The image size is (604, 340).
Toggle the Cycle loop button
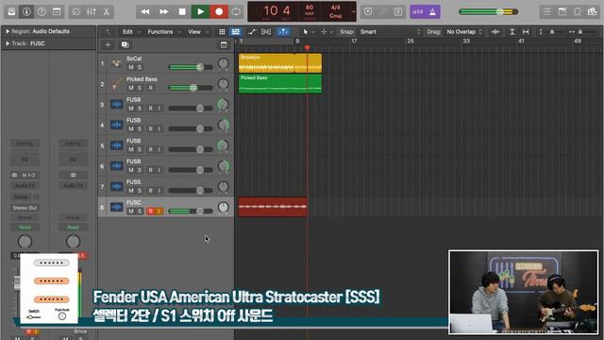coord(236,12)
